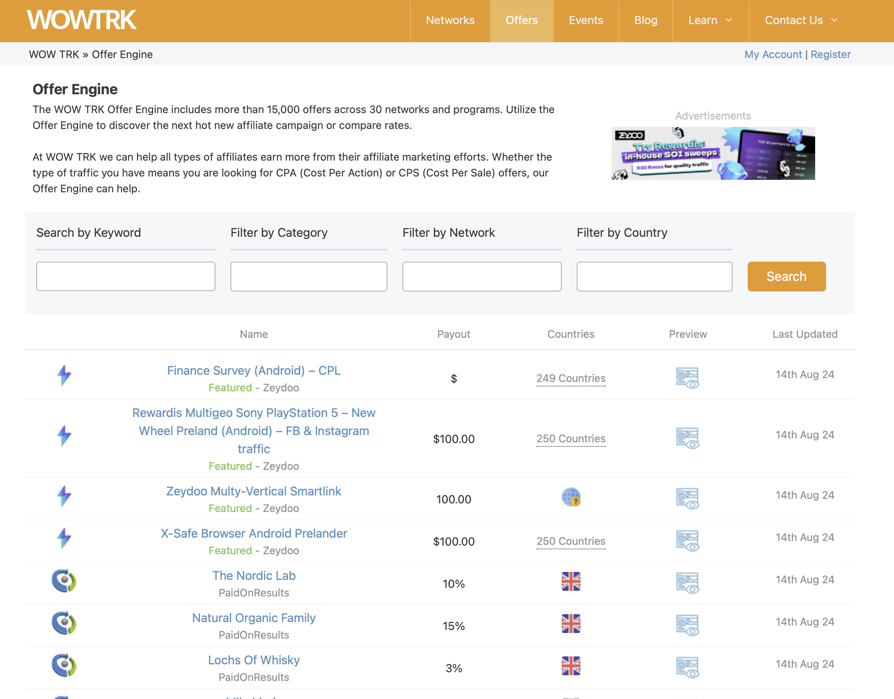Screen dimensions: 894x699
Task: Click the PaidOnResults icon beside Lochs Of Whisky
Action: click(x=64, y=665)
